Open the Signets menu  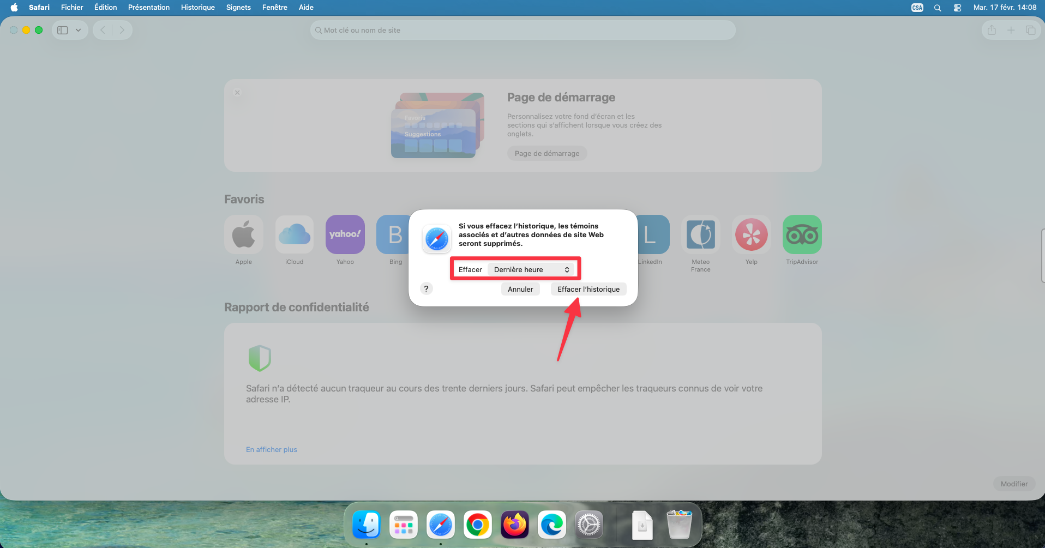coord(238,7)
